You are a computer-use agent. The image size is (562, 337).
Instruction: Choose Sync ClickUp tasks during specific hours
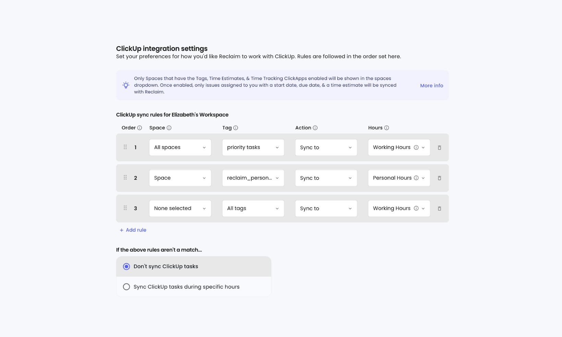coord(194,287)
